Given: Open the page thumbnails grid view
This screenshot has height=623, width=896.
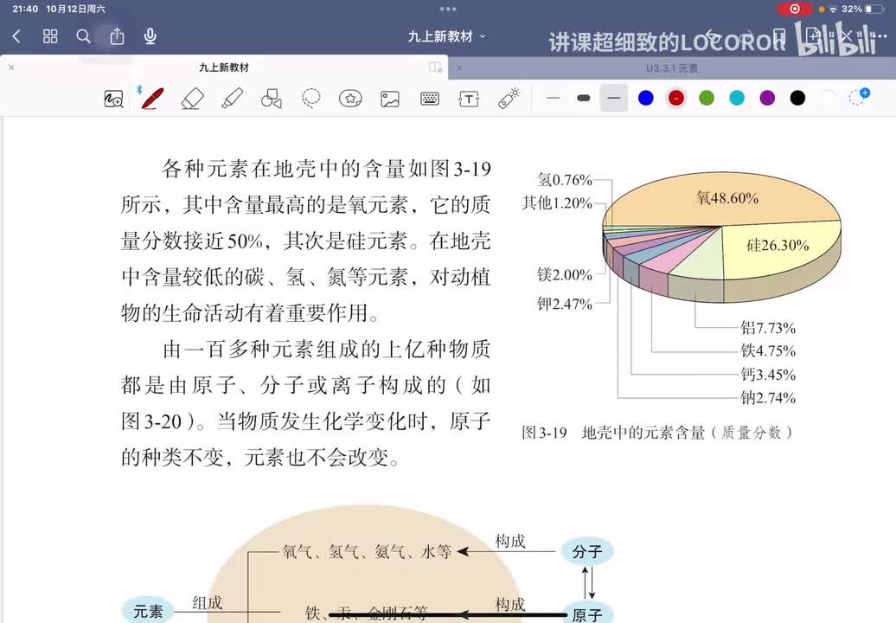Looking at the screenshot, I should click(50, 36).
